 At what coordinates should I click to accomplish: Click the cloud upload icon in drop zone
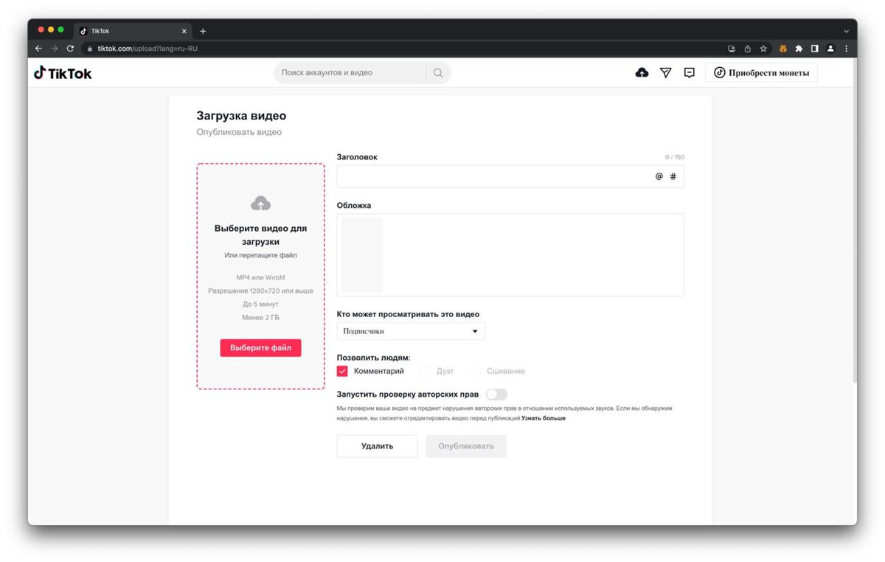point(260,203)
